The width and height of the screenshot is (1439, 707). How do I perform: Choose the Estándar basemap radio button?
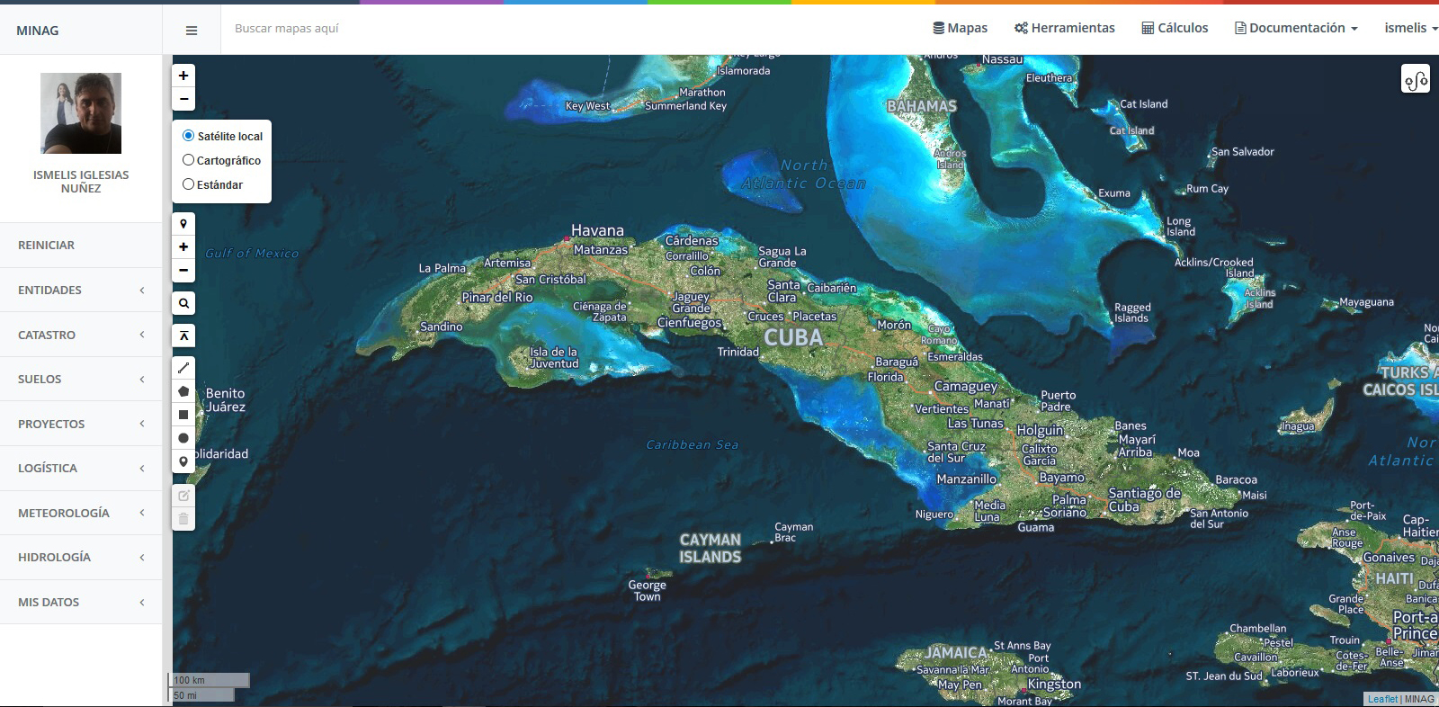coord(189,184)
